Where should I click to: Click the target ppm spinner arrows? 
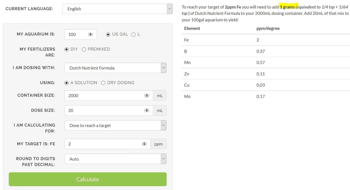pos(144,144)
